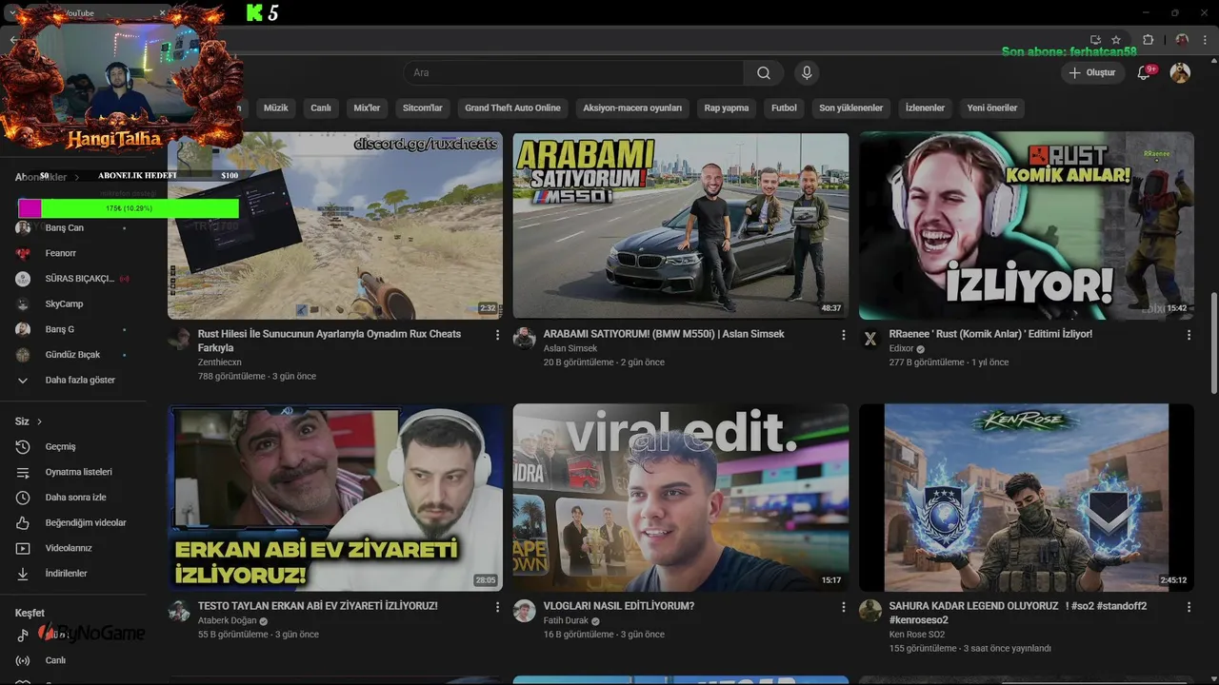Play the Ken Rose Standoff thumbnail video
Screen dimensions: 1219x685
(1027, 498)
